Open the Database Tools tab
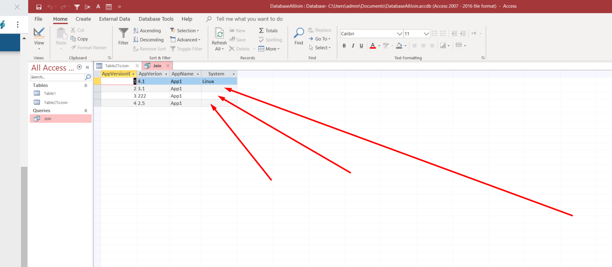Screen dimensions: 612x267 (x=156, y=19)
